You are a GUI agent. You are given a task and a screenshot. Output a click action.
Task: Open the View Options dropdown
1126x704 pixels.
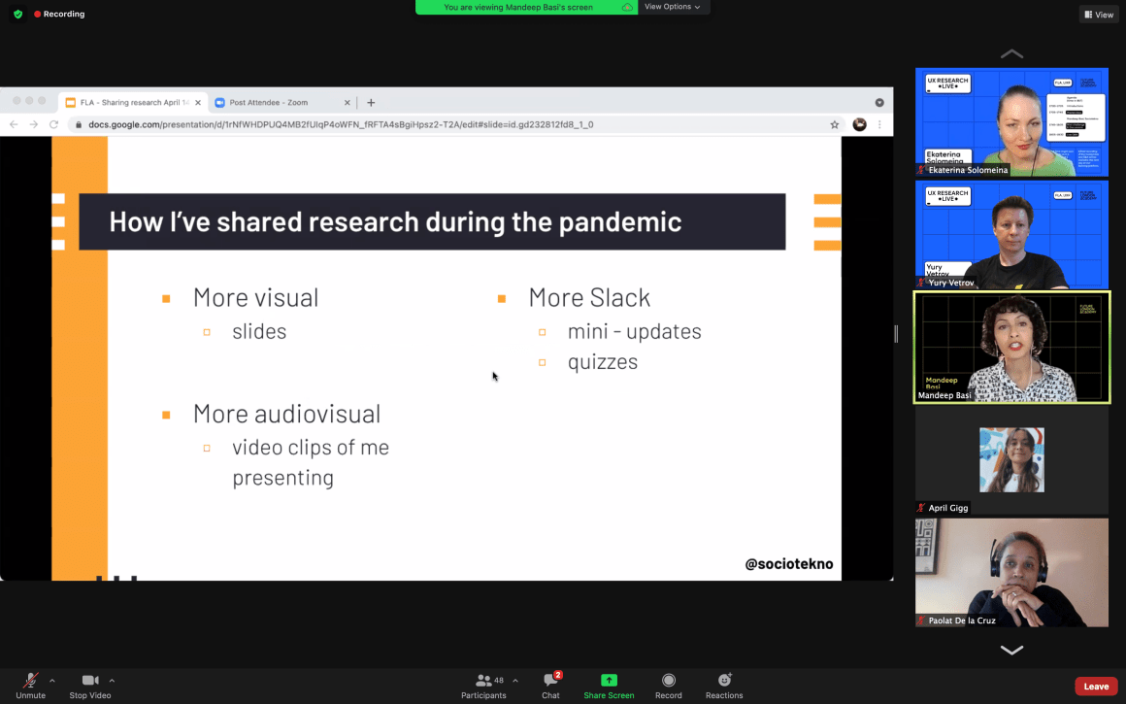(x=672, y=7)
